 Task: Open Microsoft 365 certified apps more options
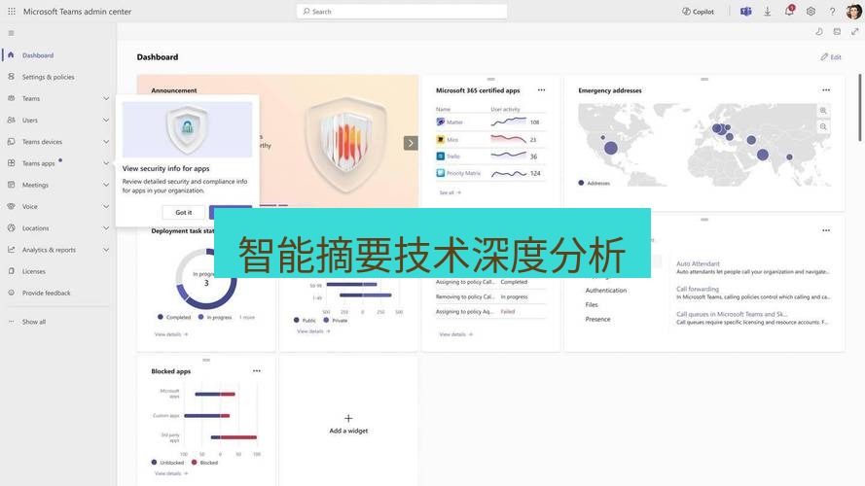541,89
